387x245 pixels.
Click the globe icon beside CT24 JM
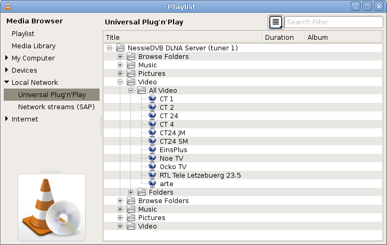(152, 133)
